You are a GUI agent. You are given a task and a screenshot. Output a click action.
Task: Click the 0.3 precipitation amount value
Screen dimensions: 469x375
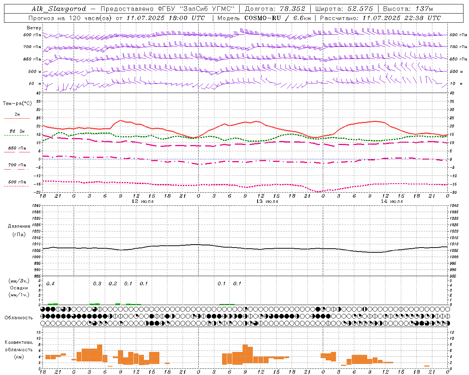(x=97, y=283)
